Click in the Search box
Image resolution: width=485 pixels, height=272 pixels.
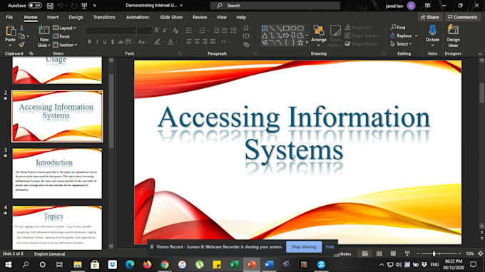click(275, 6)
